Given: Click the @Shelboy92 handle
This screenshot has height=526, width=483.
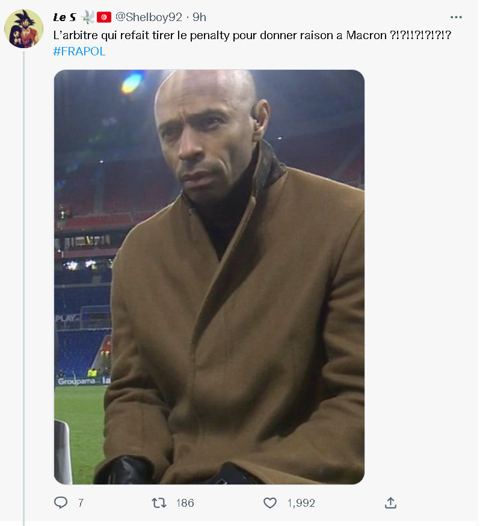Looking at the screenshot, I should click(x=149, y=17).
